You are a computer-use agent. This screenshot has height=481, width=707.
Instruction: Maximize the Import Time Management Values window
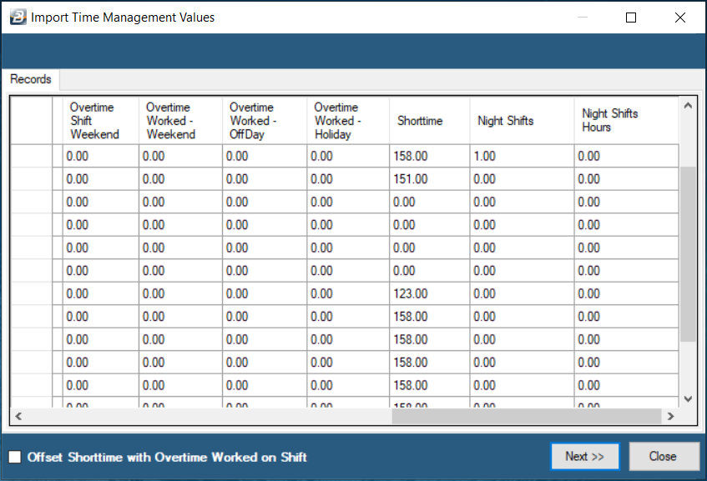631,18
